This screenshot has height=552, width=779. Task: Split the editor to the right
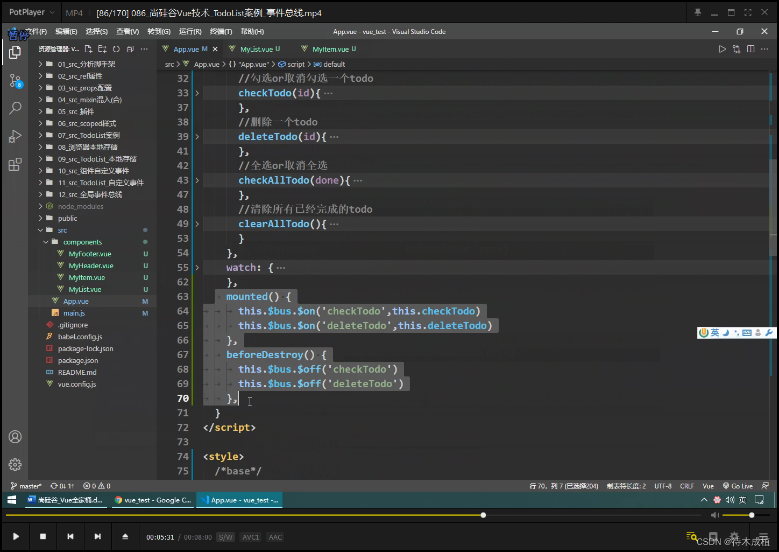pyautogui.click(x=750, y=49)
